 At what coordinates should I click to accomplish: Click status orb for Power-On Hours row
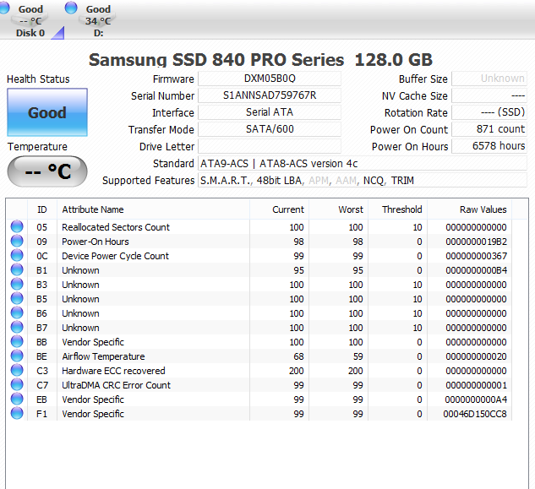pos(17,241)
